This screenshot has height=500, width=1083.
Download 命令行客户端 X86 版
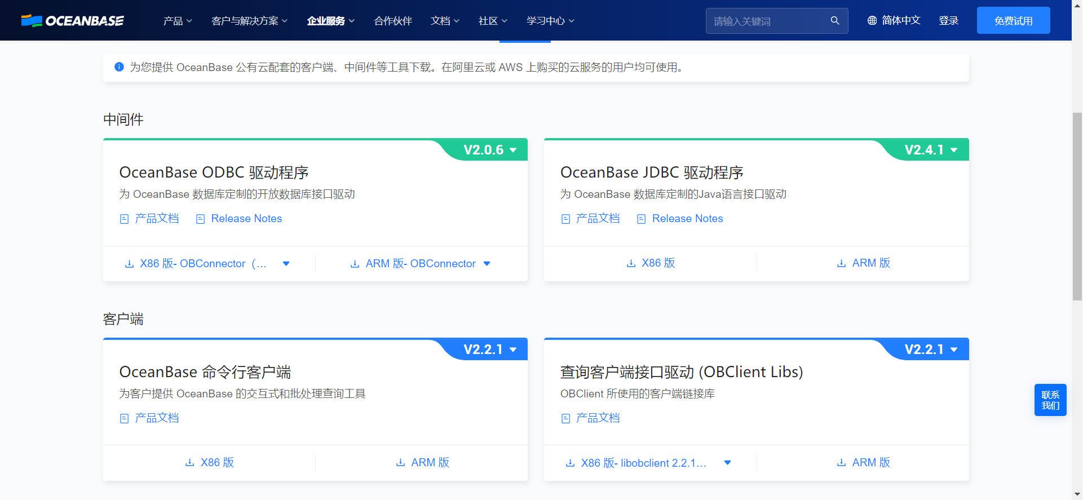click(210, 463)
